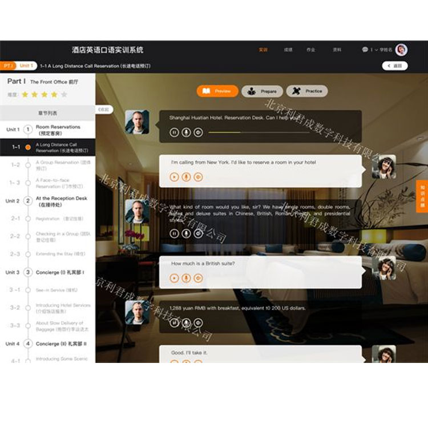Open the user profile avatar in top bar
Viewport: 428px width, 428px height.
point(402,50)
